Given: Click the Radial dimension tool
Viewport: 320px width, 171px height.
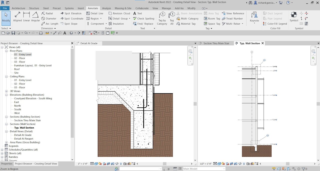Looking at the screenshot, I should pyautogui.click(x=47, y=13).
